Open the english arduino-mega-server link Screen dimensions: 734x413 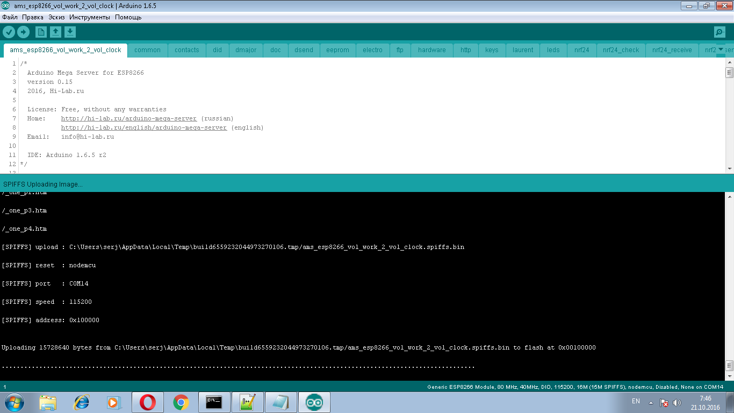143,127
